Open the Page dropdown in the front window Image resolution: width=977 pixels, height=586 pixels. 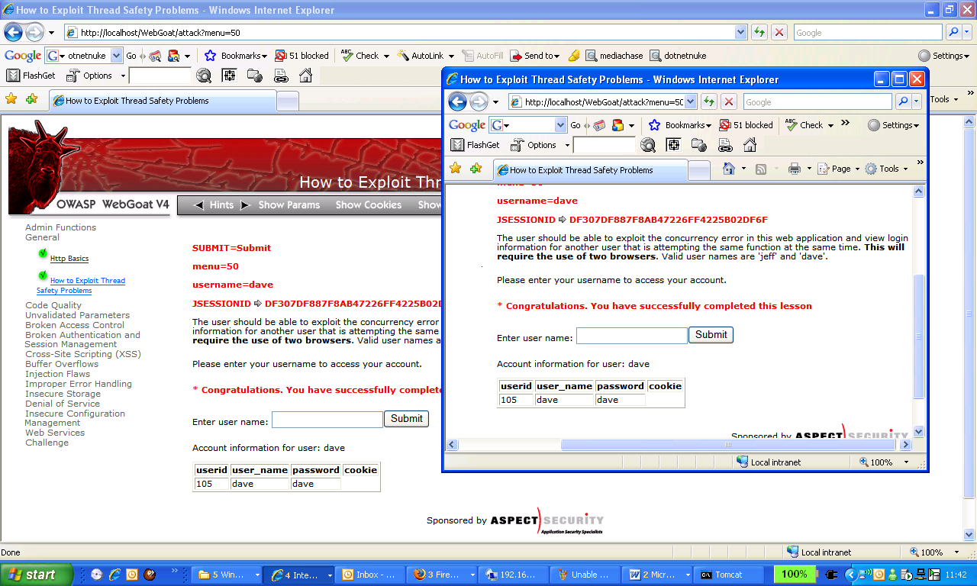(x=838, y=169)
